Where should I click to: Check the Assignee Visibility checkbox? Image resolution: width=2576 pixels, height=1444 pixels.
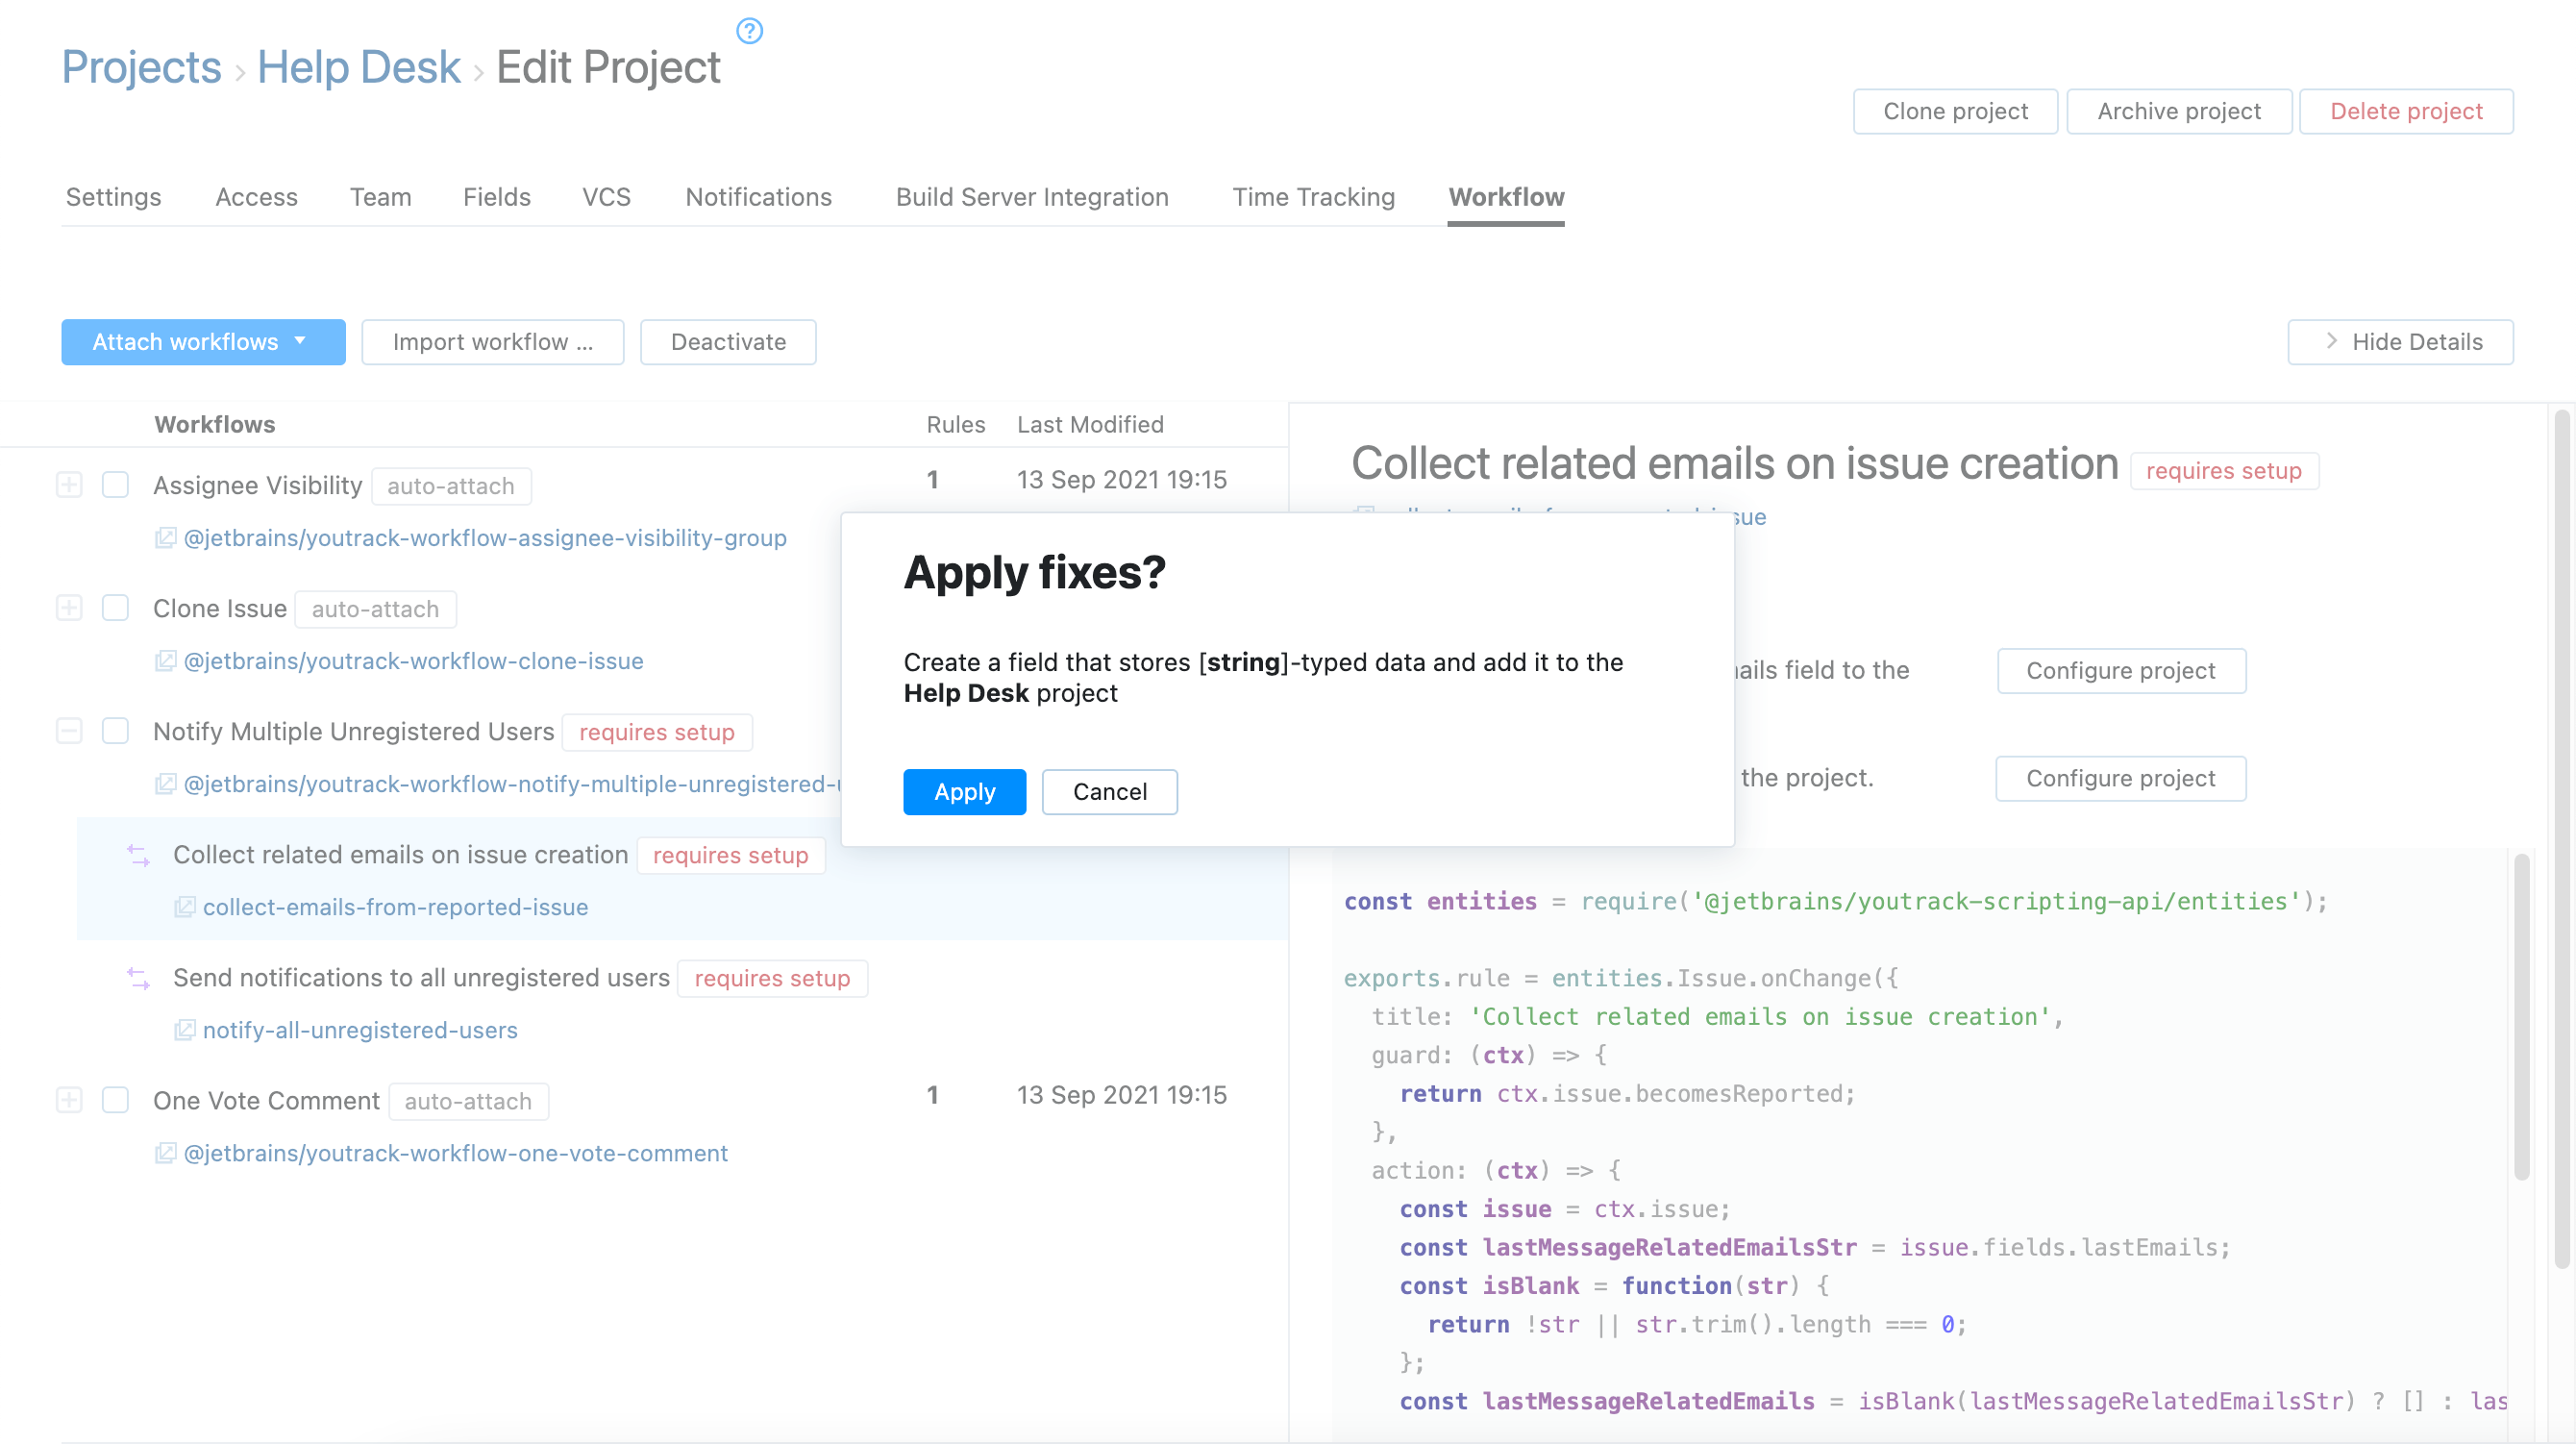point(115,484)
